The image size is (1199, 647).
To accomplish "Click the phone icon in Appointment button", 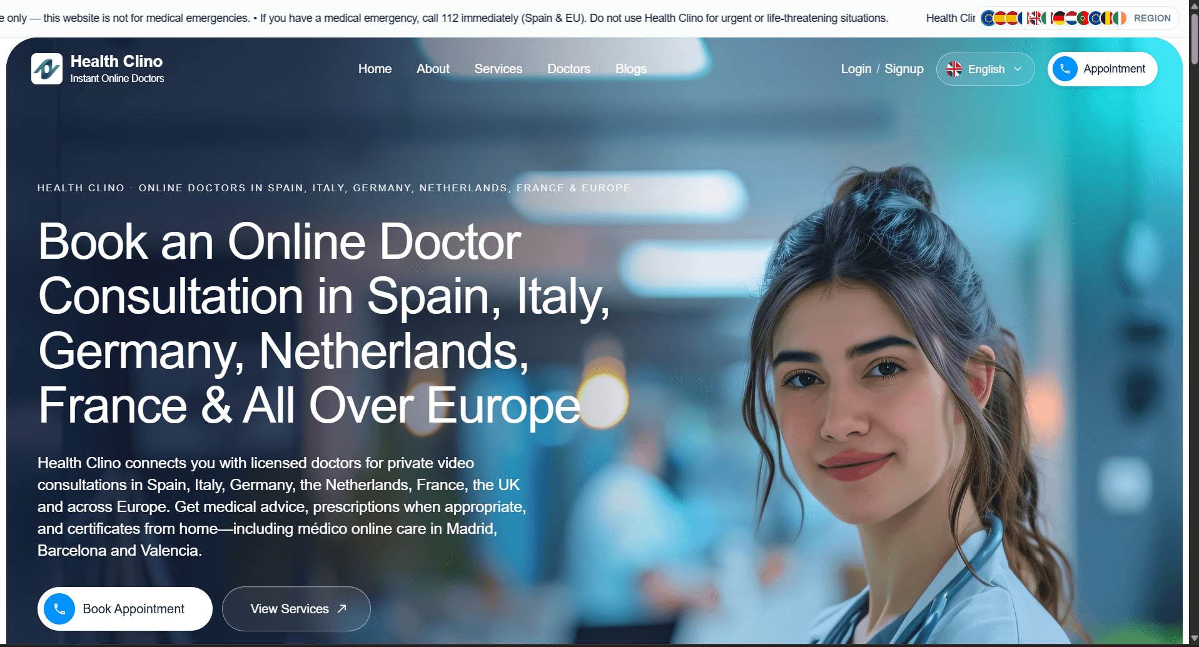I will 1065,69.
